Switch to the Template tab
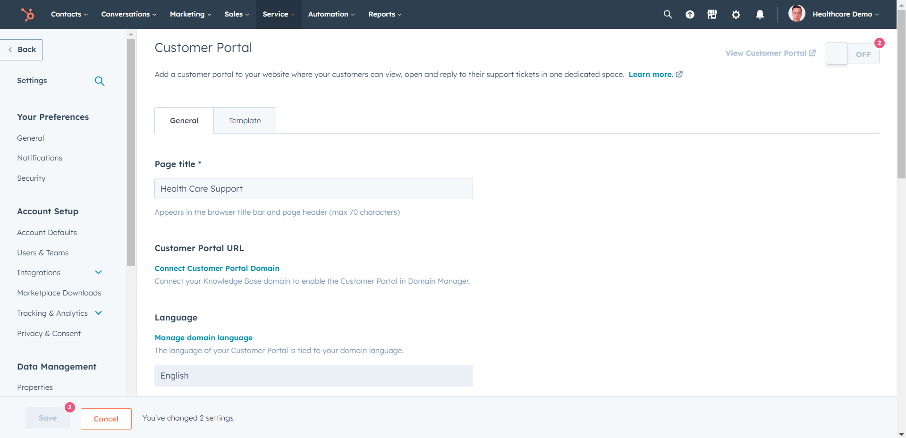Viewport: 906px width, 438px height. tap(245, 120)
